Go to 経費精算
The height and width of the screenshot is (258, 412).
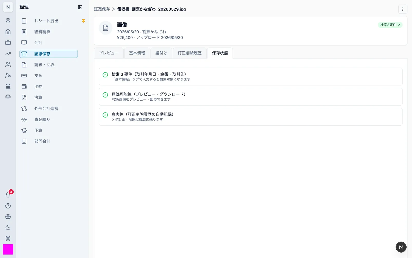(49, 32)
